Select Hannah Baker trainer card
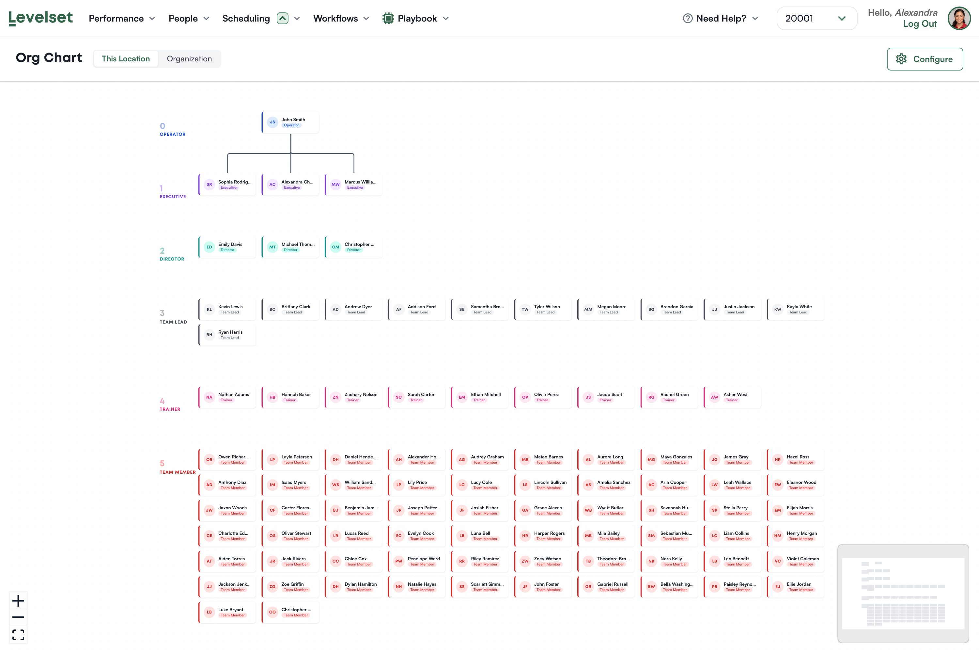Screen dimensions: 979x653 coord(290,397)
